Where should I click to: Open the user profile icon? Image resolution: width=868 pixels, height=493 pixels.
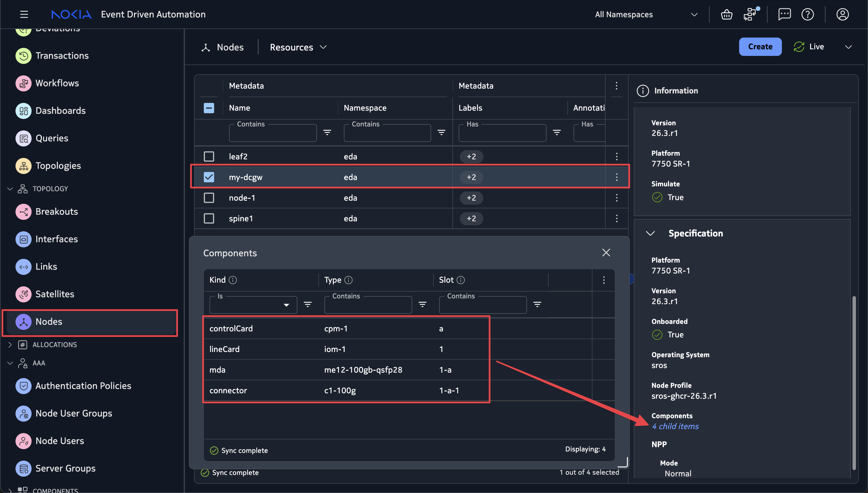click(842, 14)
